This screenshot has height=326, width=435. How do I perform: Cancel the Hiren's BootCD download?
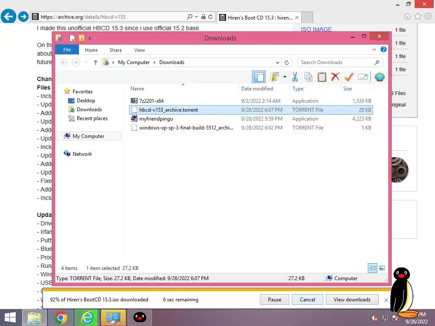pos(308,300)
